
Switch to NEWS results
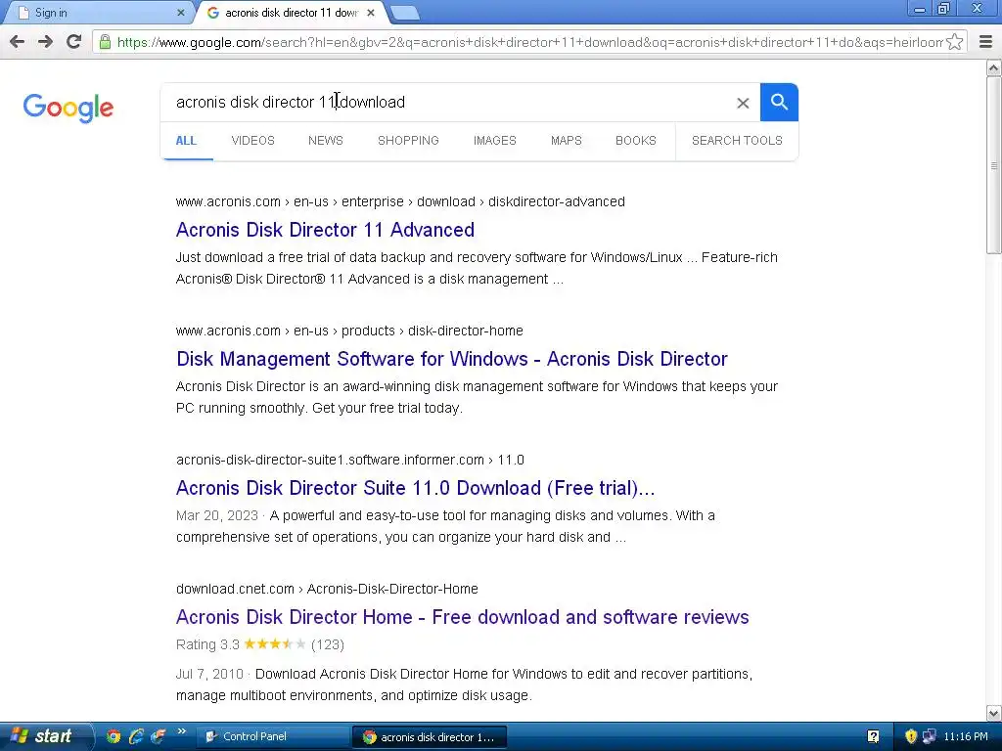325,141
